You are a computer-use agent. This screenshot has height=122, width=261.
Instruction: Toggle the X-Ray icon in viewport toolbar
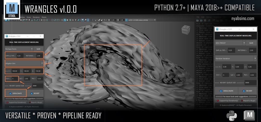point(99,20)
